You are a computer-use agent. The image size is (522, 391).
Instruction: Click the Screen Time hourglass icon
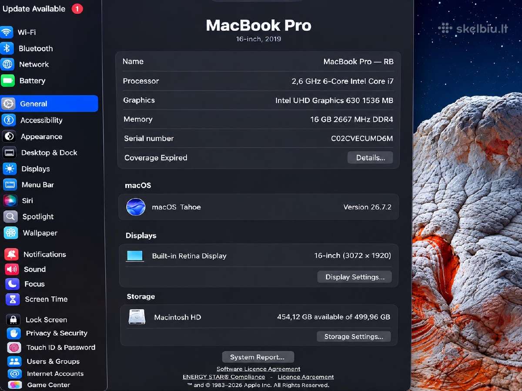pyautogui.click(x=13, y=299)
